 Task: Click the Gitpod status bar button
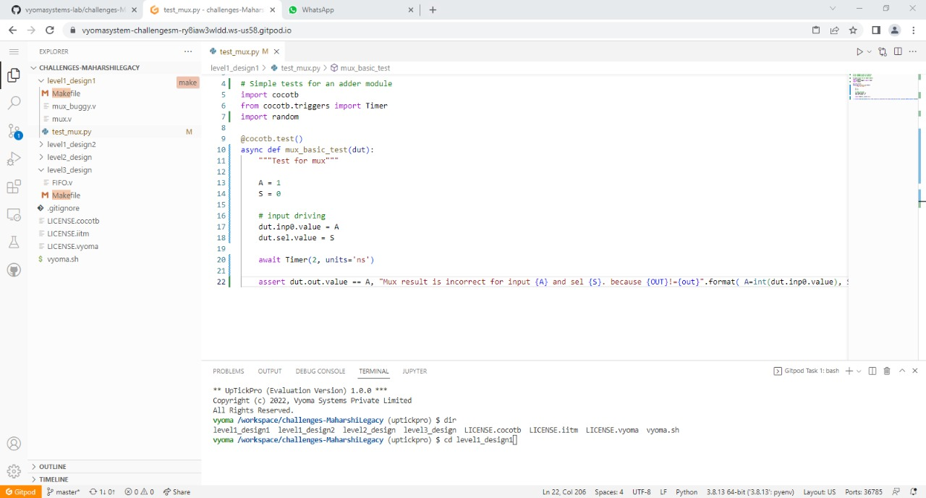pos(20,491)
